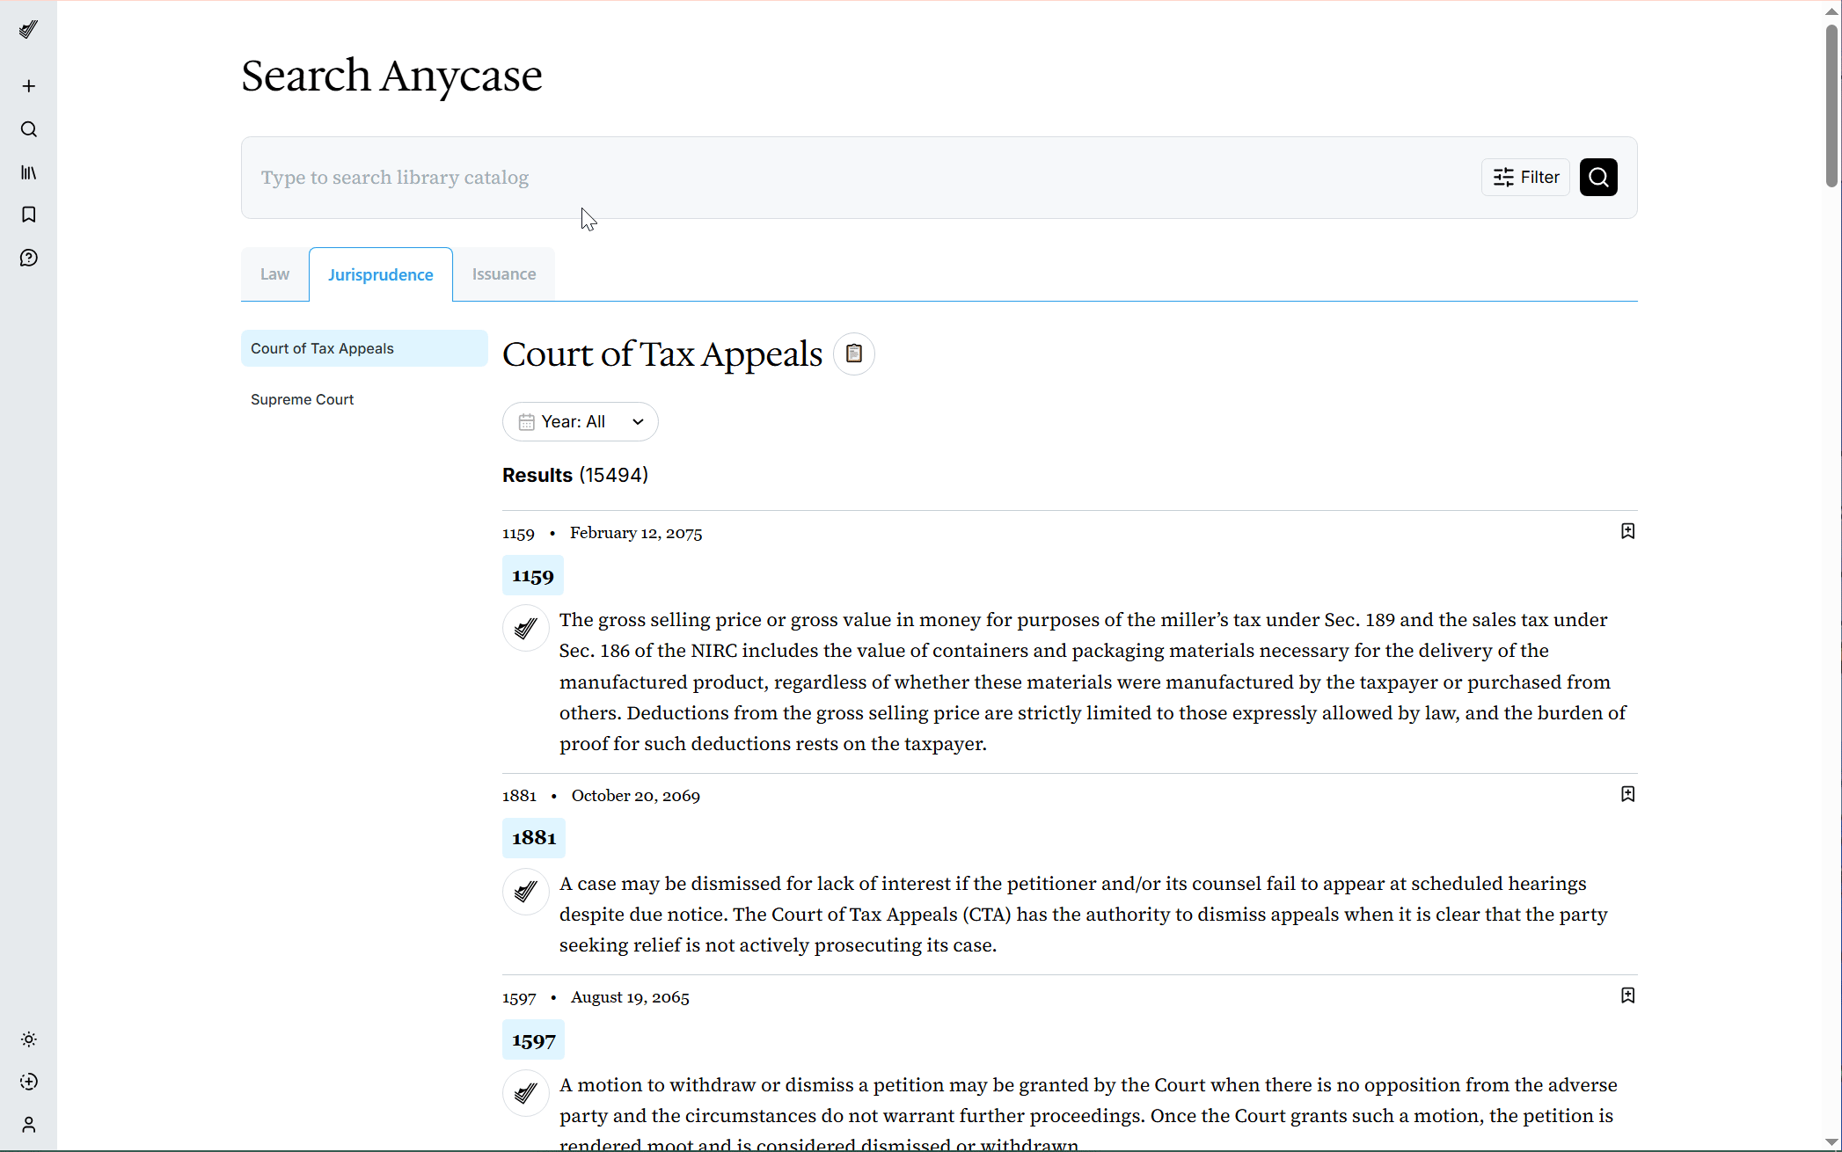This screenshot has width=1842, height=1152.
Task: Expand the Year: All dropdown
Action: (580, 422)
